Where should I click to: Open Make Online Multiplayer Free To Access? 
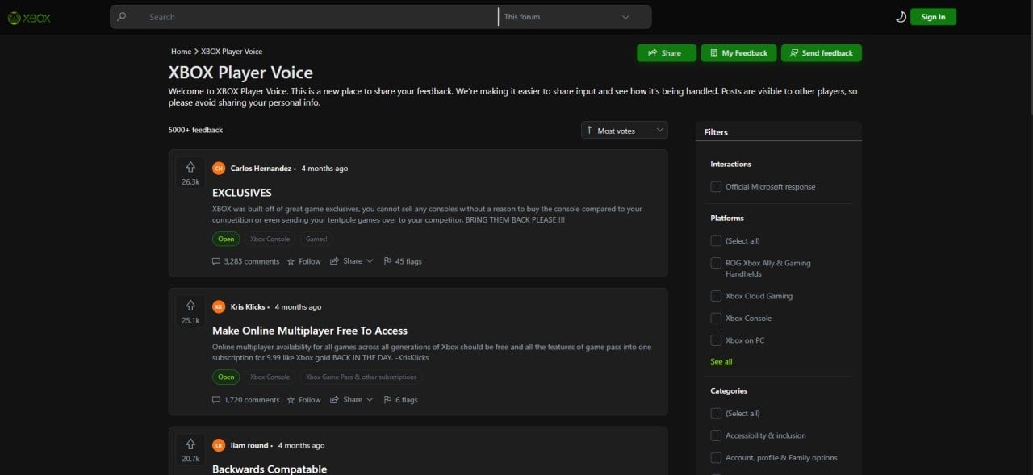coord(310,331)
